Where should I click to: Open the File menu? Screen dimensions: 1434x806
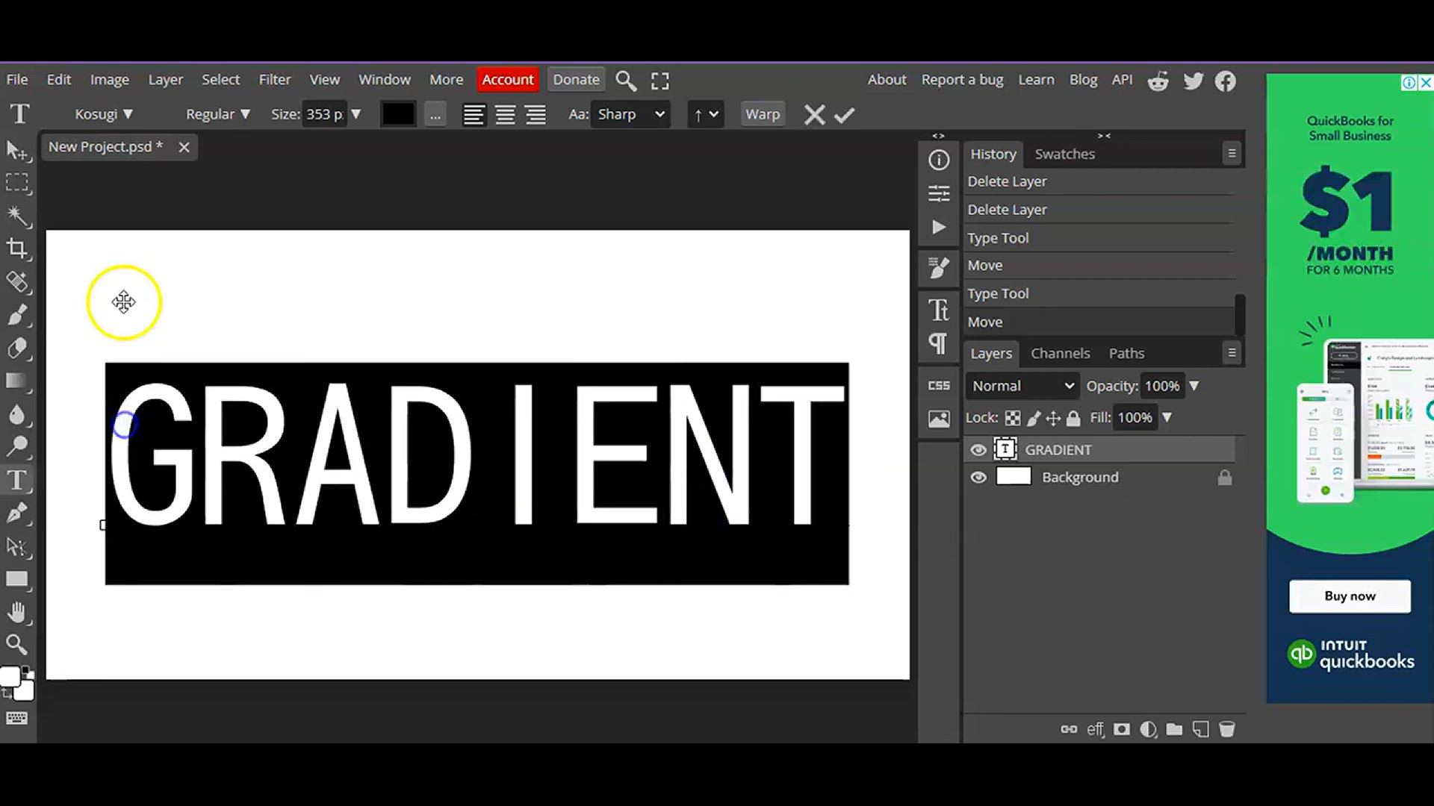pyautogui.click(x=17, y=80)
